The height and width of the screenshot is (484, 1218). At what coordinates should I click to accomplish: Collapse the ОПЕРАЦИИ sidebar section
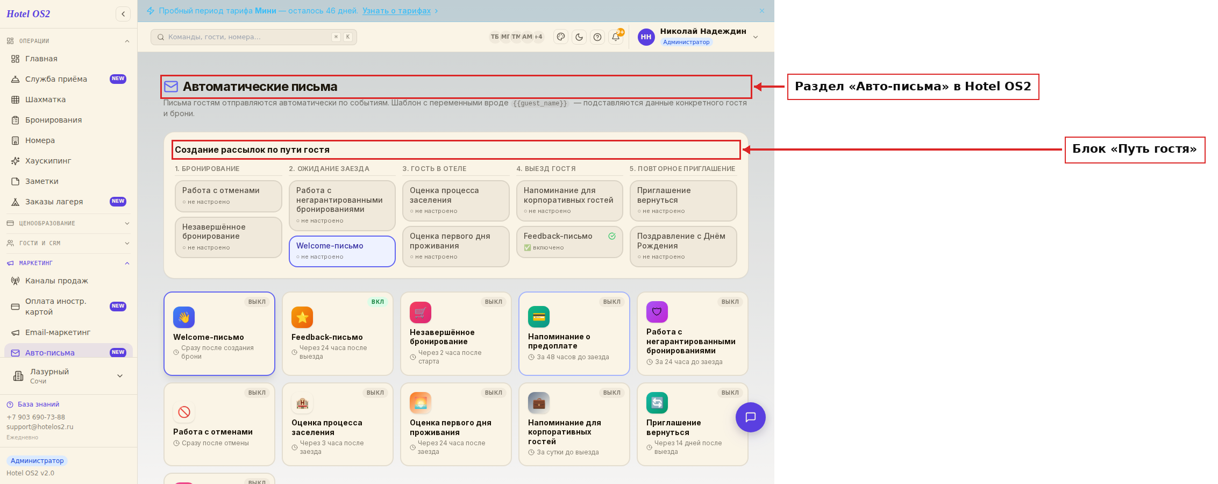(x=68, y=41)
